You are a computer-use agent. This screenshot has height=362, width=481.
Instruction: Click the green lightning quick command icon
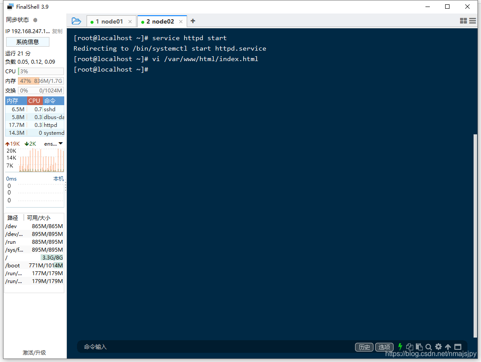[400, 347]
